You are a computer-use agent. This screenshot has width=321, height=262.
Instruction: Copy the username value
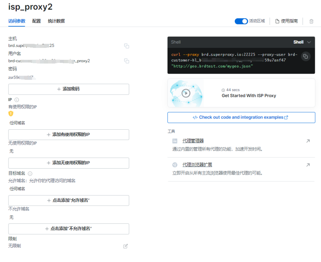click(x=126, y=61)
